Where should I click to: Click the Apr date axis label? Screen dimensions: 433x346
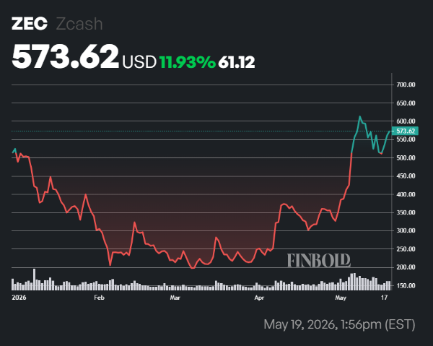pos(259,298)
